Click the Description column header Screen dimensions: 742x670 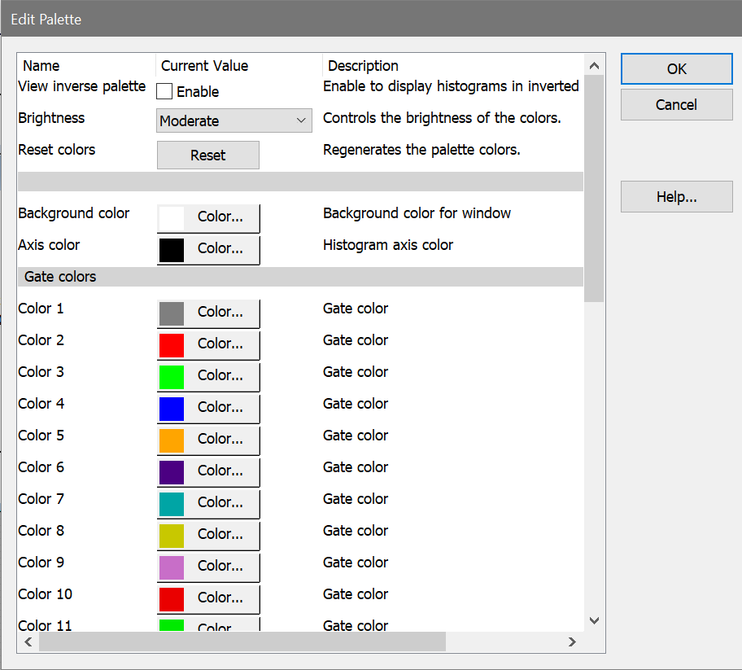(363, 66)
